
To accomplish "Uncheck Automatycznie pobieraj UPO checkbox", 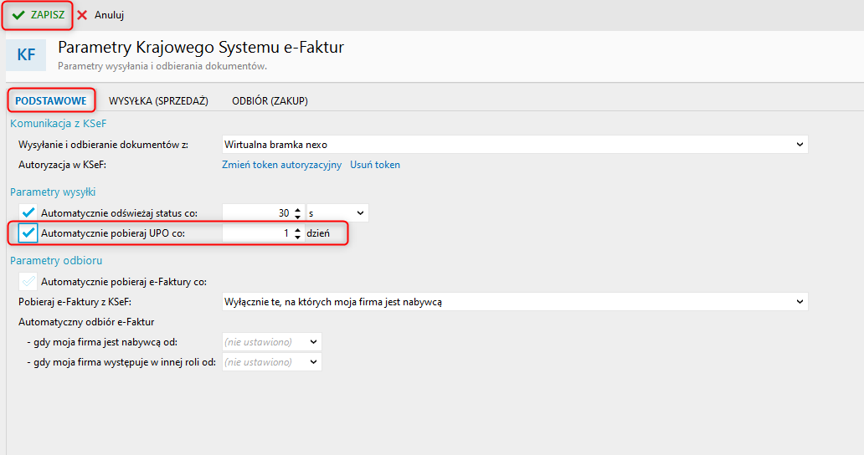I will click(28, 233).
